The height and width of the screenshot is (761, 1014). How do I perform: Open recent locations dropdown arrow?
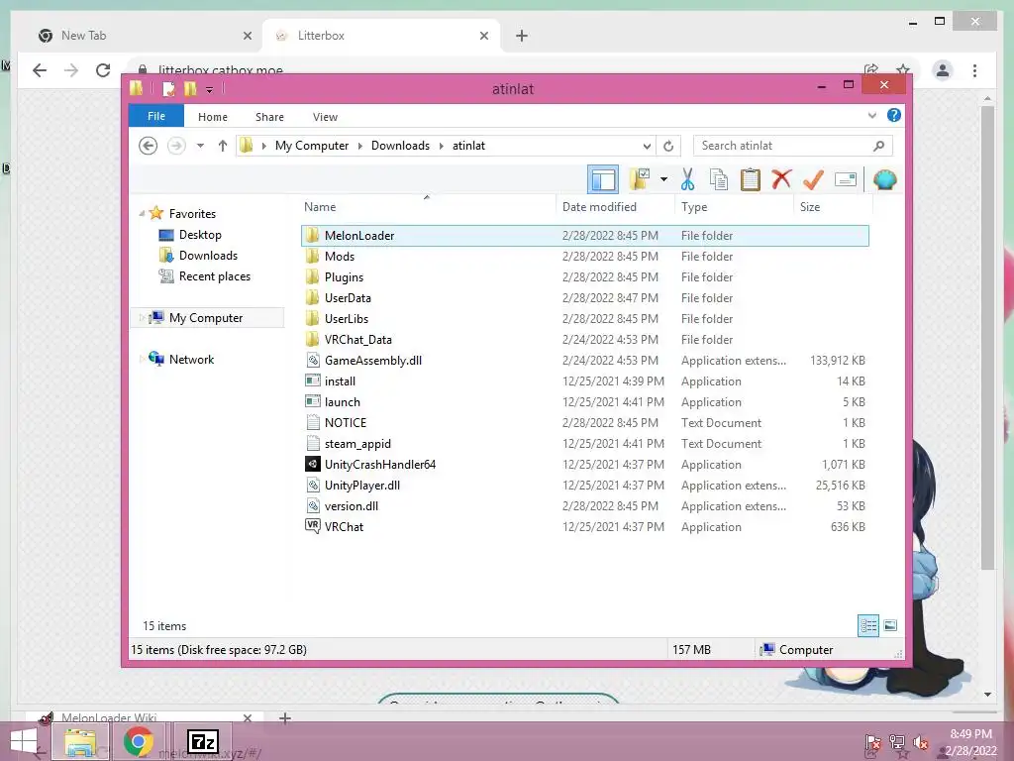click(x=200, y=146)
